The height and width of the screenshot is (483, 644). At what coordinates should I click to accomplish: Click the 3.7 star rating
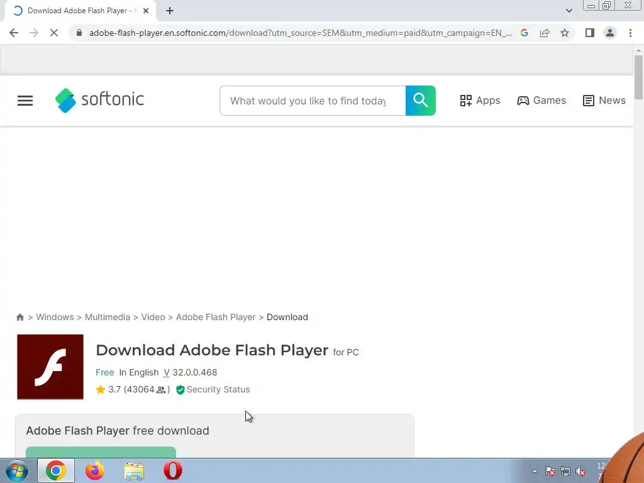(x=133, y=389)
